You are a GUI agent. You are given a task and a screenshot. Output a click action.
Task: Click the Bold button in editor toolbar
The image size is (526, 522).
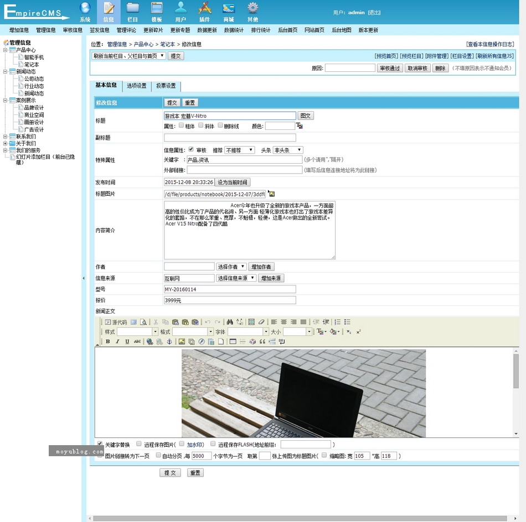click(108, 342)
